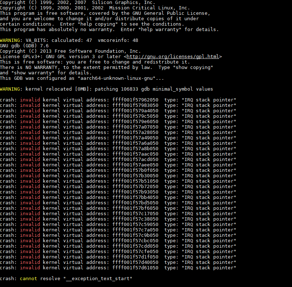
Task: Click address ffff001f57b0f050 in crash output
Action: (x=135, y=170)
